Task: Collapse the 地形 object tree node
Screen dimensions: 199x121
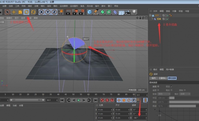Action: [x=150, y=15]
